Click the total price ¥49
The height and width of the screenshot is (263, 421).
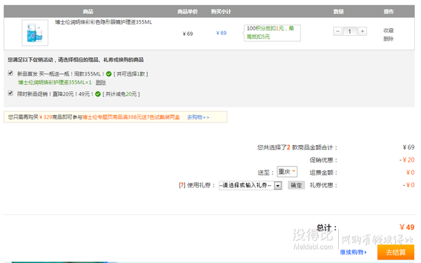point(407,227)
